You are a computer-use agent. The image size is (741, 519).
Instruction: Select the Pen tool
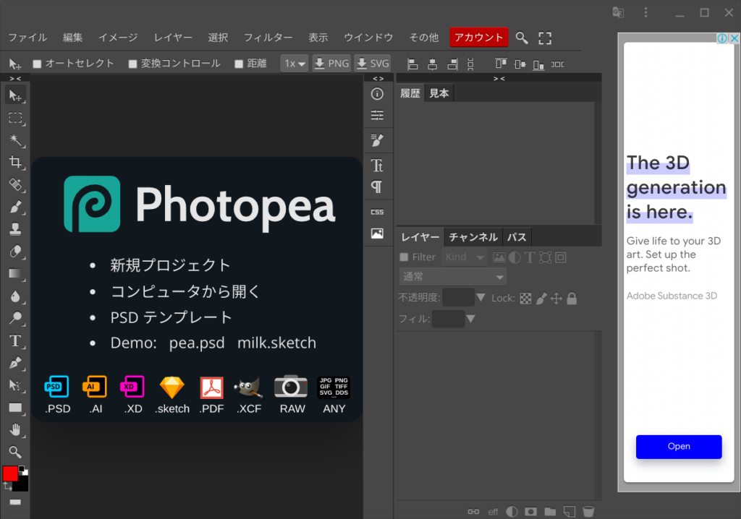click(x=15, y=363)
